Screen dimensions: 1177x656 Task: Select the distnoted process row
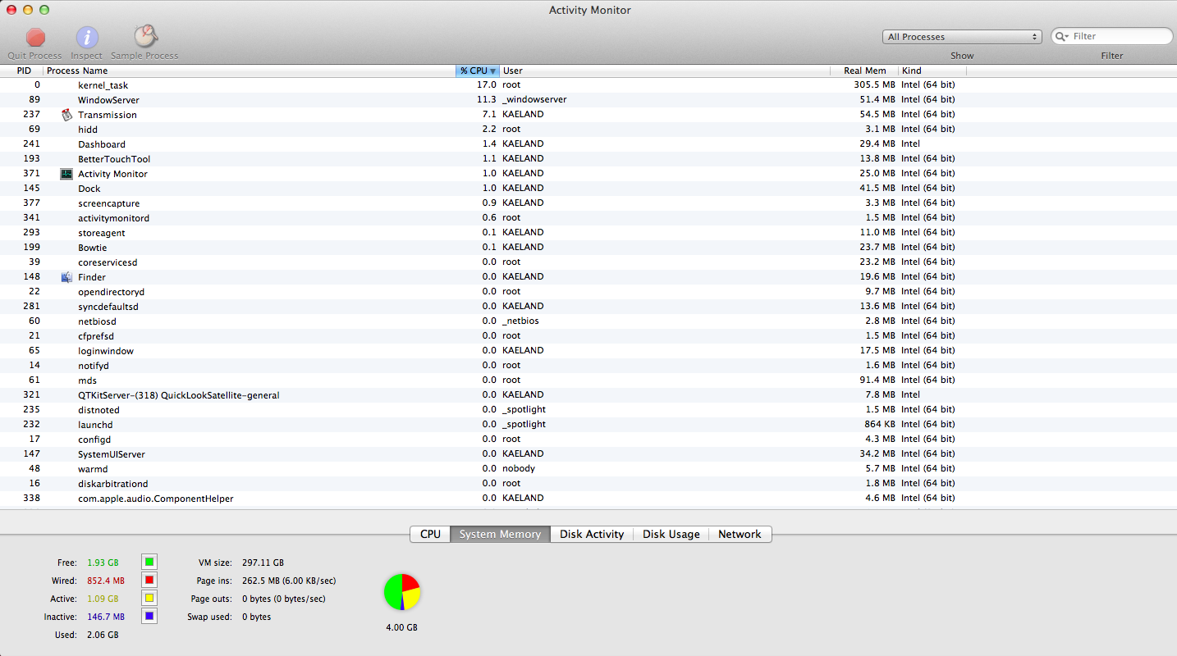click(588, 410)
